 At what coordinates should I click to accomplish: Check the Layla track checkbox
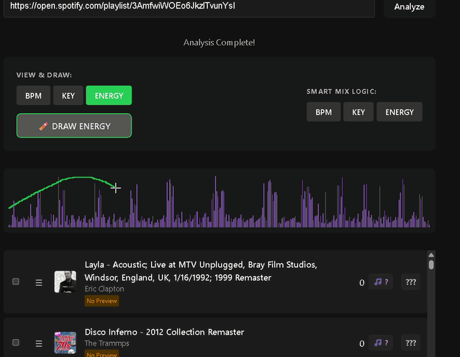[x=17, y=282]
